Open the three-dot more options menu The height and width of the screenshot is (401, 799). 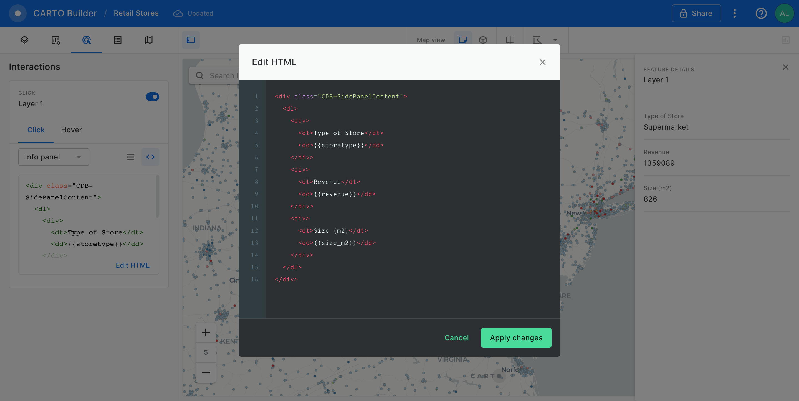click(734, 13)
